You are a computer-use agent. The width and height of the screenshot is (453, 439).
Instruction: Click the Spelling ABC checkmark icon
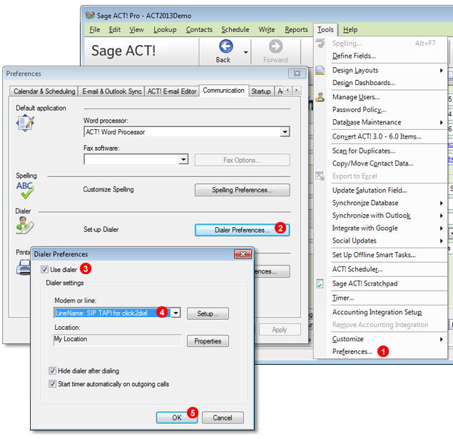pyautogui.click(x=26, y=190)
